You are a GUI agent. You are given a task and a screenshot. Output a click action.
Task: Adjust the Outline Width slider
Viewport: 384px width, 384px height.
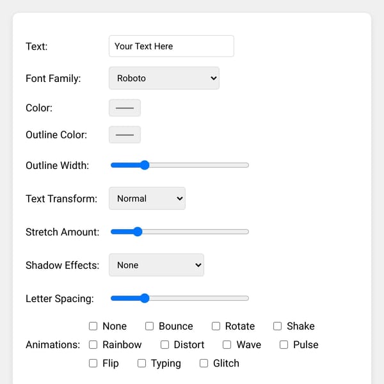(179, 165)
